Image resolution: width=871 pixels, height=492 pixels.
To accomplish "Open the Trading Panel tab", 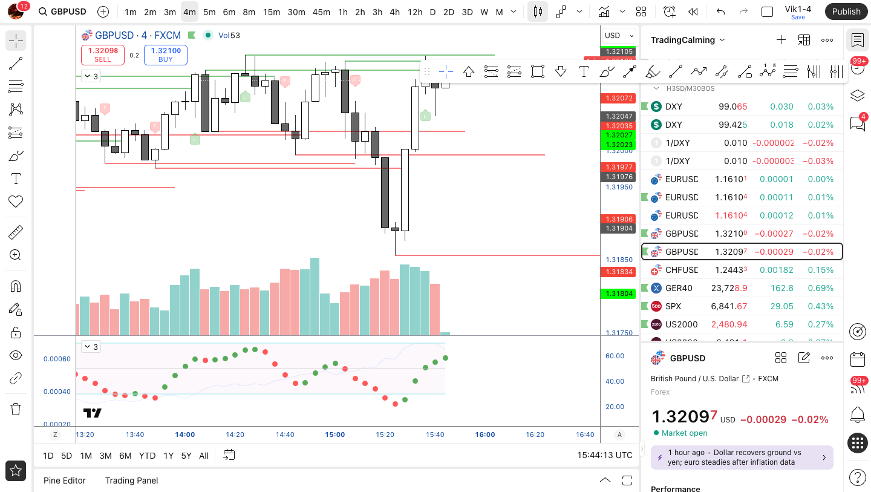I will [131, 481].
